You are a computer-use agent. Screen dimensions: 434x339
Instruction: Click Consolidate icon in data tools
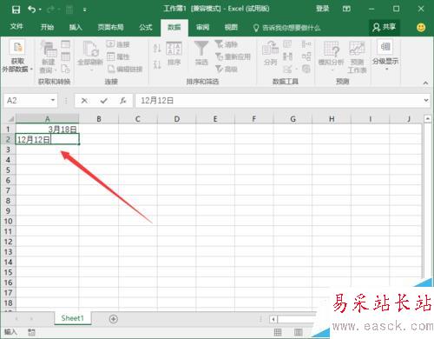click(x=306, y=43)
